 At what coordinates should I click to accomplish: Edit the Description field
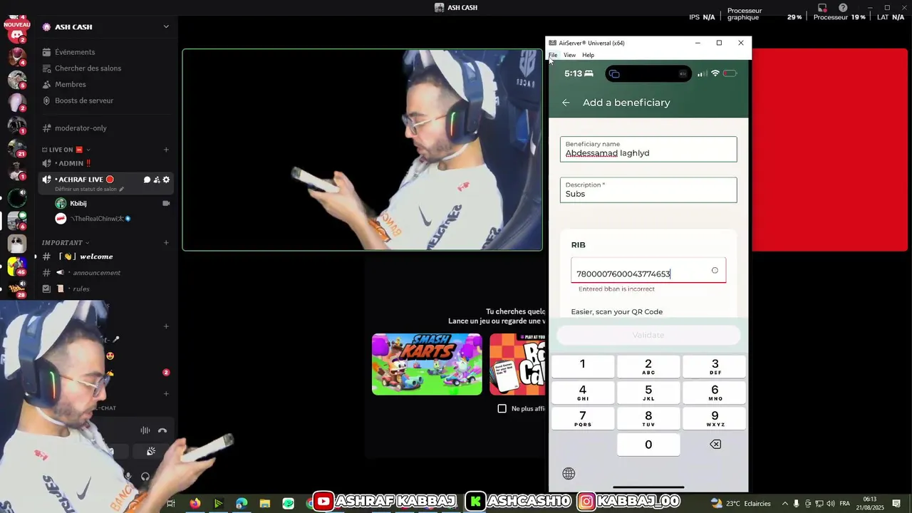click(648, 190)
